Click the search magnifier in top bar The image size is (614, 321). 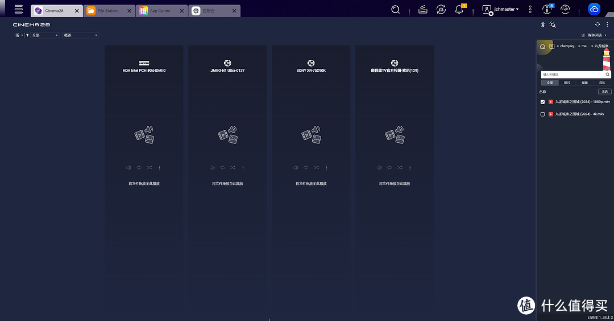396,10
